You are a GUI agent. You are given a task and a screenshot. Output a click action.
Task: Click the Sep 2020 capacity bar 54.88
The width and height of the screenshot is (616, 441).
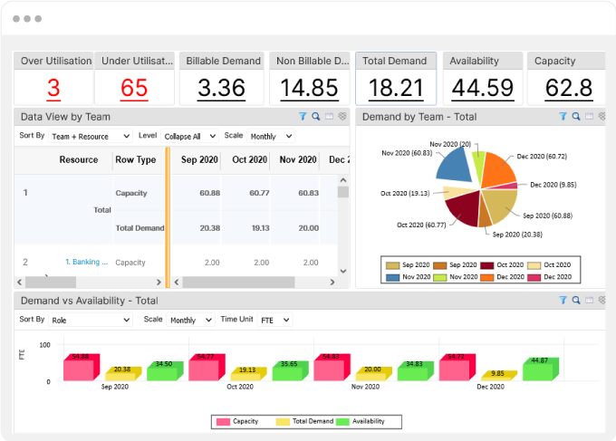pos(82,367)
